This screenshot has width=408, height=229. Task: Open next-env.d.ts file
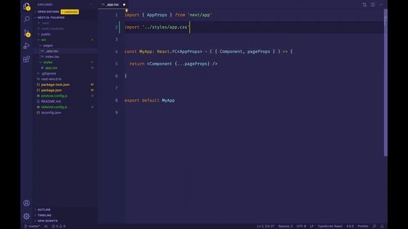pyautogui.click(x=51, y=79)
